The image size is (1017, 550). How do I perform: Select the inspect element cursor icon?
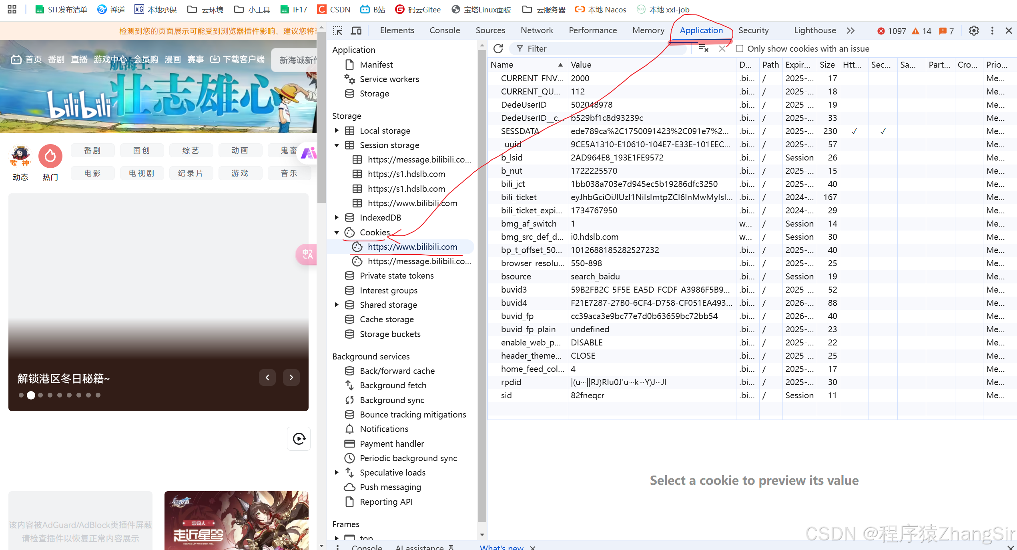coord(337,30)
